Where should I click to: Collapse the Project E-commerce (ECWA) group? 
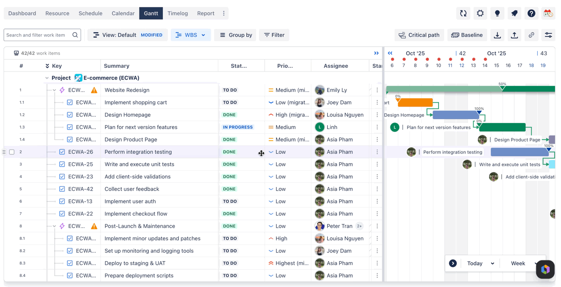pyautogui.click(x=47, y=78)
